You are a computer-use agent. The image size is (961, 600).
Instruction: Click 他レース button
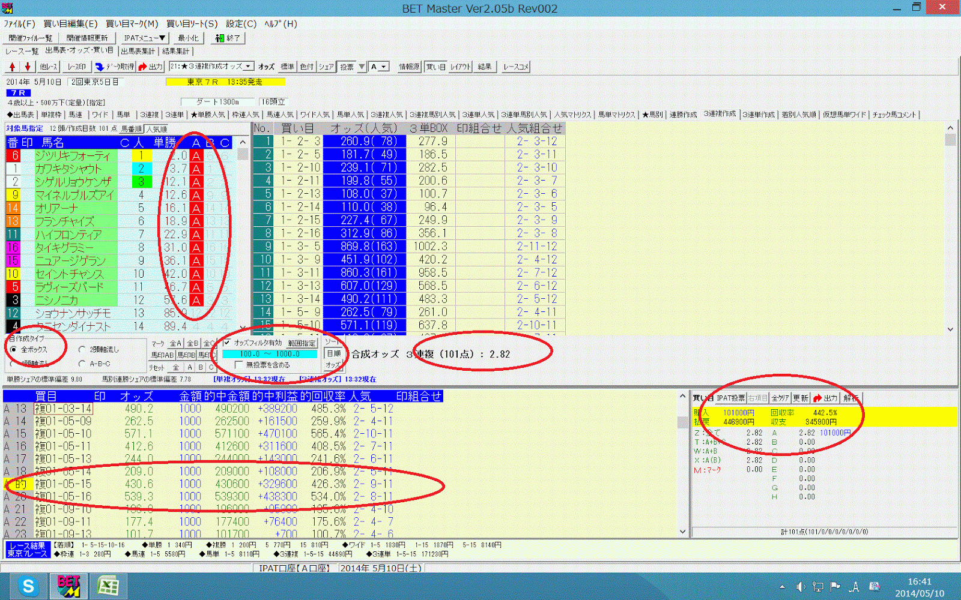[49, 67]
